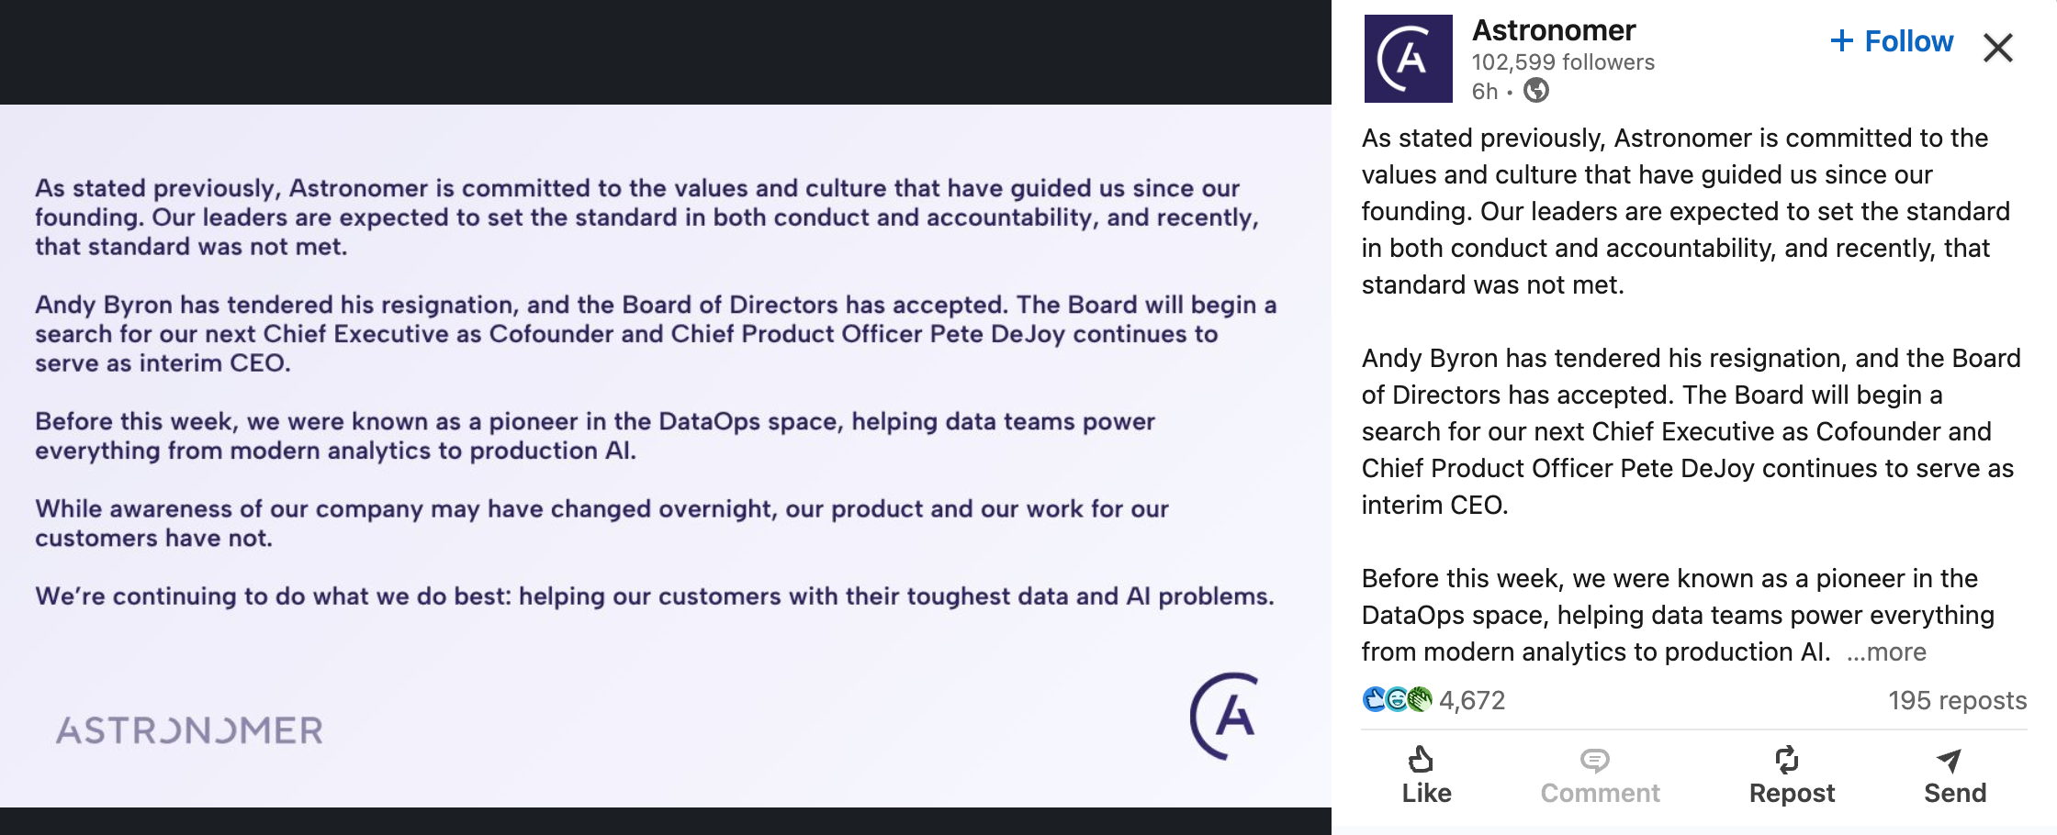This screenshot has height=835, width=2057.
Task: Click the globe public visibility icon
Action: 1536,91
